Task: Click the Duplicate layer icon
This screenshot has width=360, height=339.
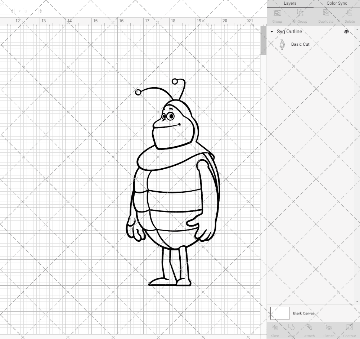Action: [326, 13]
